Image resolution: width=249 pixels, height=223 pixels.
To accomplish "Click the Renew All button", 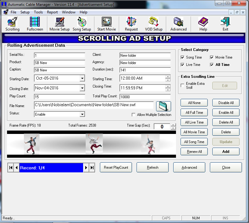I will pos(194,151).
